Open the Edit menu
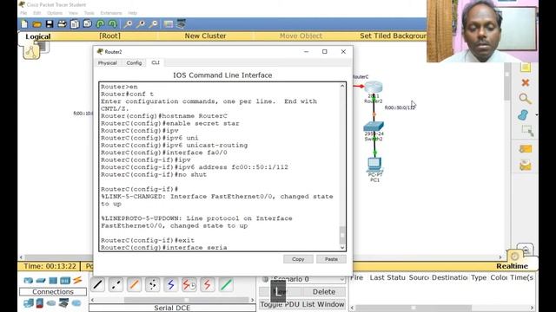Viewport: 556px width, 312px height. click(x=36, y=13)
